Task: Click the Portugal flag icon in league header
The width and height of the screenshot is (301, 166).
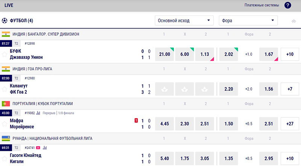Action: (x=5, y=104)
